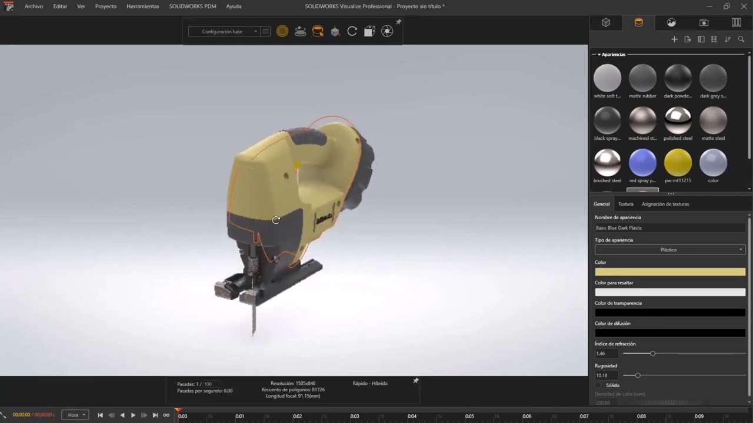This screenshot has width=753, height=423.
Task: Collapse the Apariencias section
Action: pos(599,55)
